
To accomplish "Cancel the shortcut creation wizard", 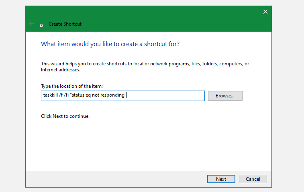I will coord(253,179).
